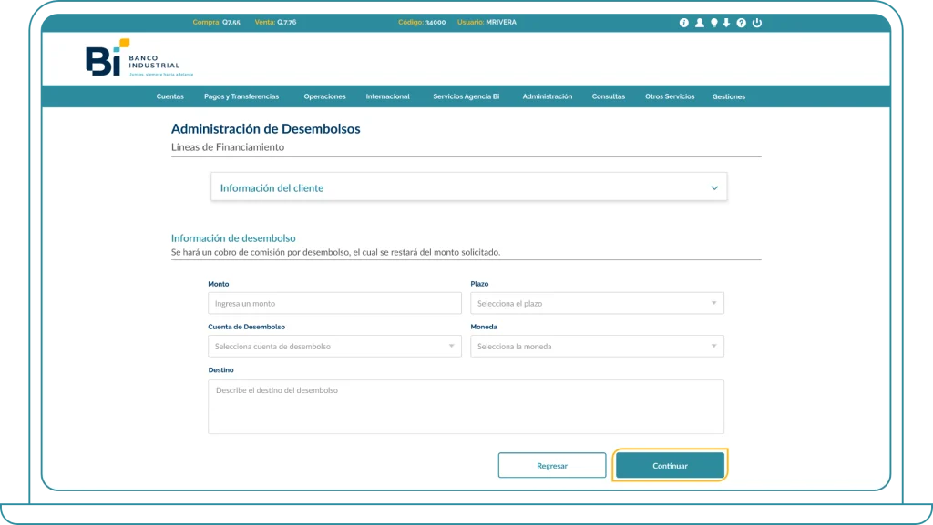Click the Regresar button
The height and width of the screenshot is (525, 933).
click(x=551, y=465)
